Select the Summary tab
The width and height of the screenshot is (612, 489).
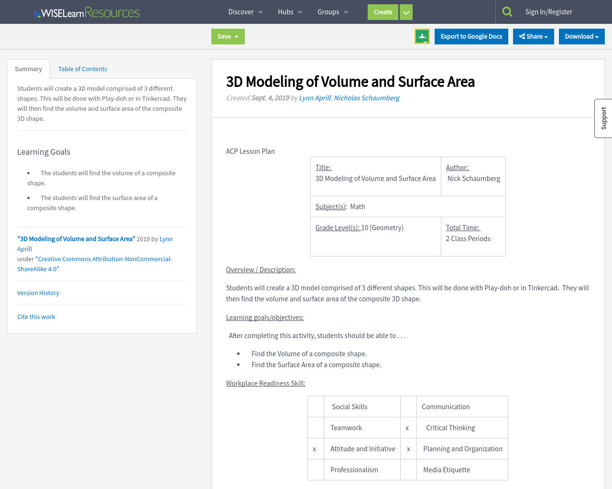pyautogui.click(x=28, y=69)
